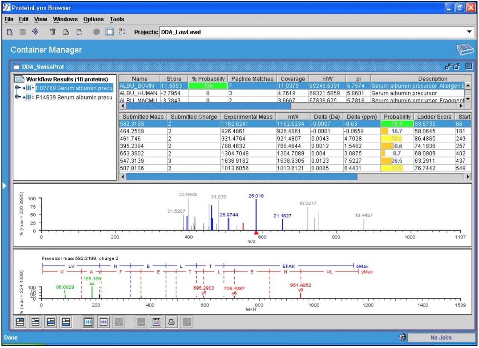Click the DDA_SwissProt window title icon
The width and height of the screenshot is (479, 348).
[16, 67]
